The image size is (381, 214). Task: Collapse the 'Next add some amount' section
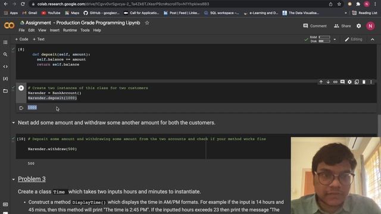point(13,123)
